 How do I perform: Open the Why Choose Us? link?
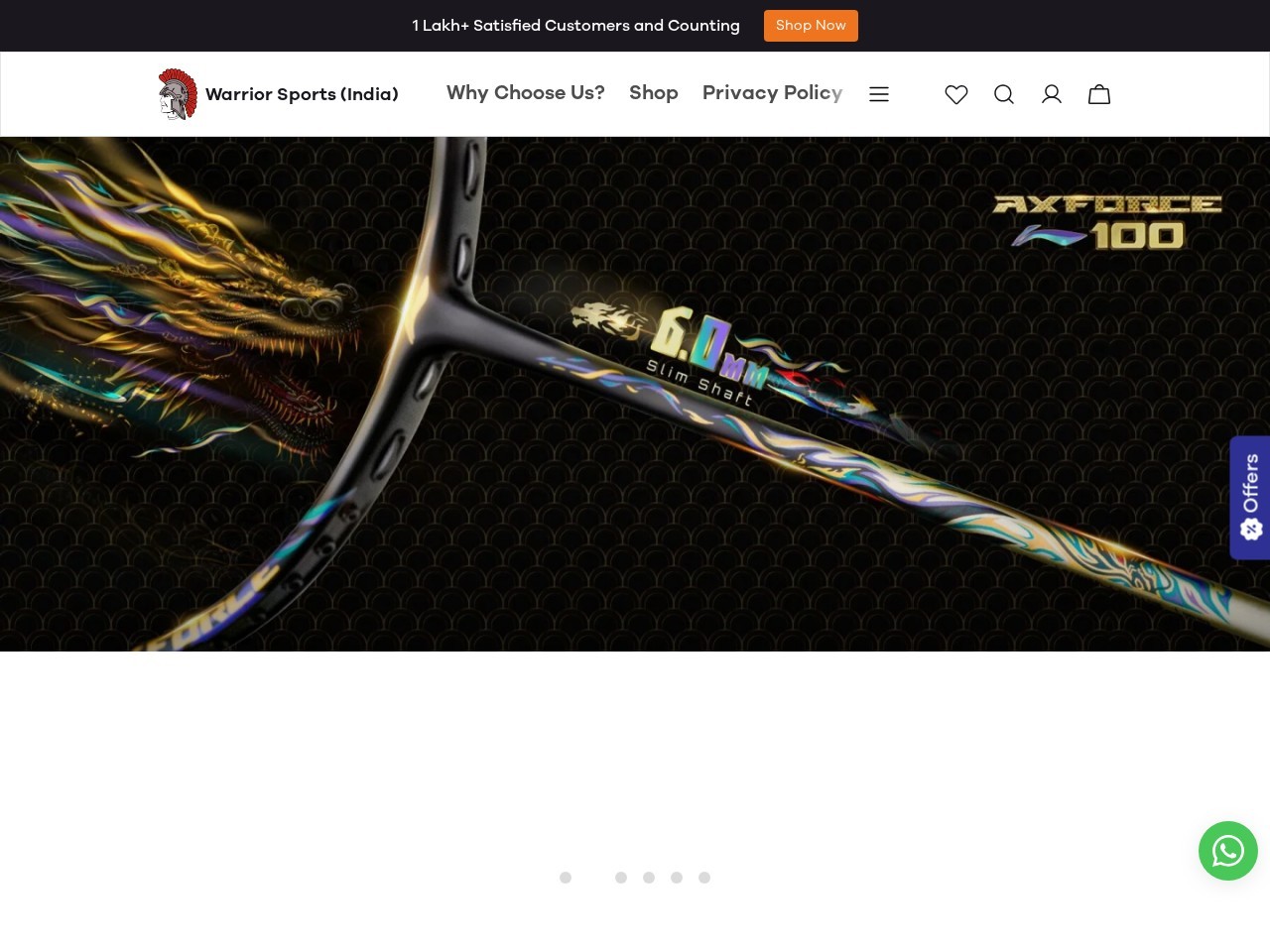pos(526,93)
